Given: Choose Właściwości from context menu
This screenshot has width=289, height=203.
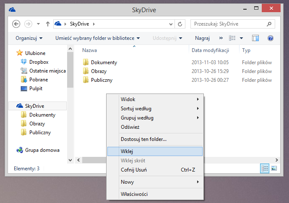Looking at the screenshot, I should 155,194.
